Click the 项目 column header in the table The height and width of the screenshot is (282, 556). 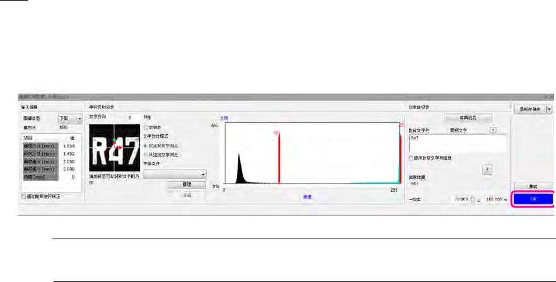click(x=28, y=138)
